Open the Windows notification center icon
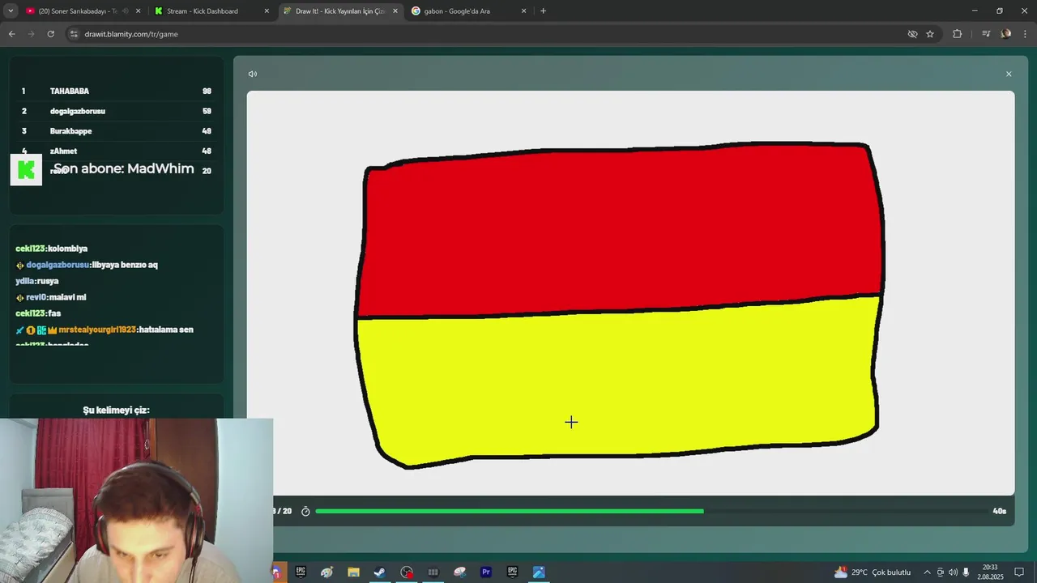Screen dimensions: 1037x583 click(1020, 572)
